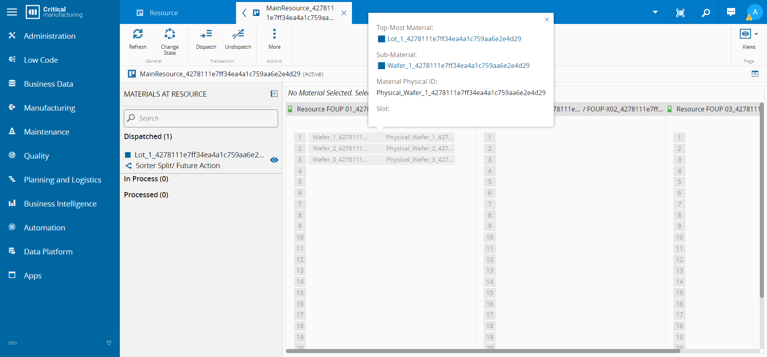
Task: Click the back chevron on MainResource tab
Action: 244,13
